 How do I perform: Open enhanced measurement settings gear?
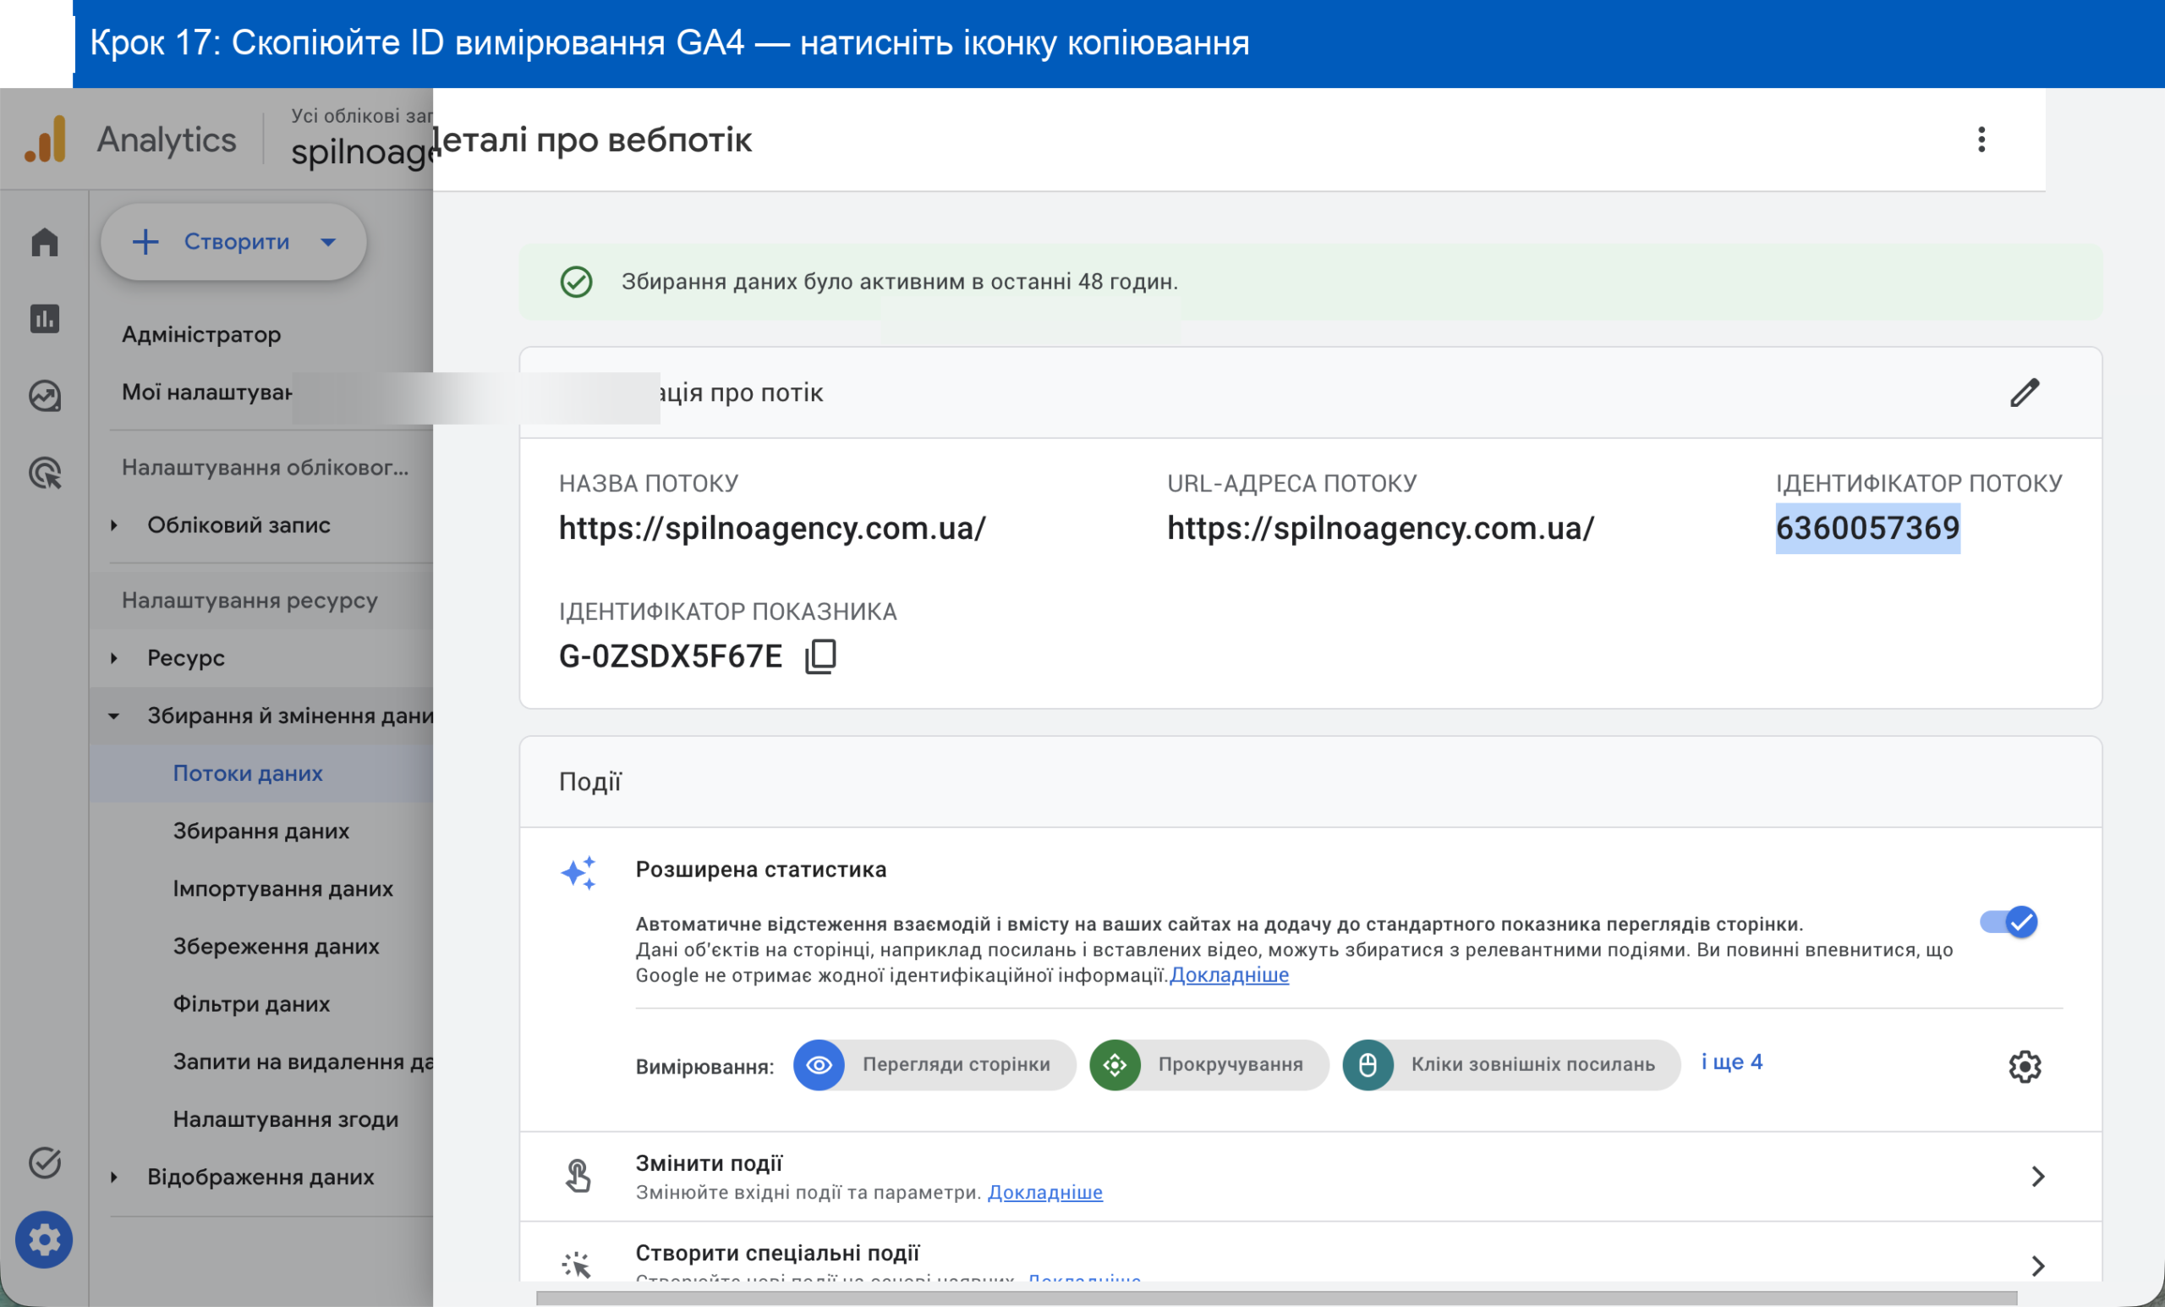coord(2025,1066)
